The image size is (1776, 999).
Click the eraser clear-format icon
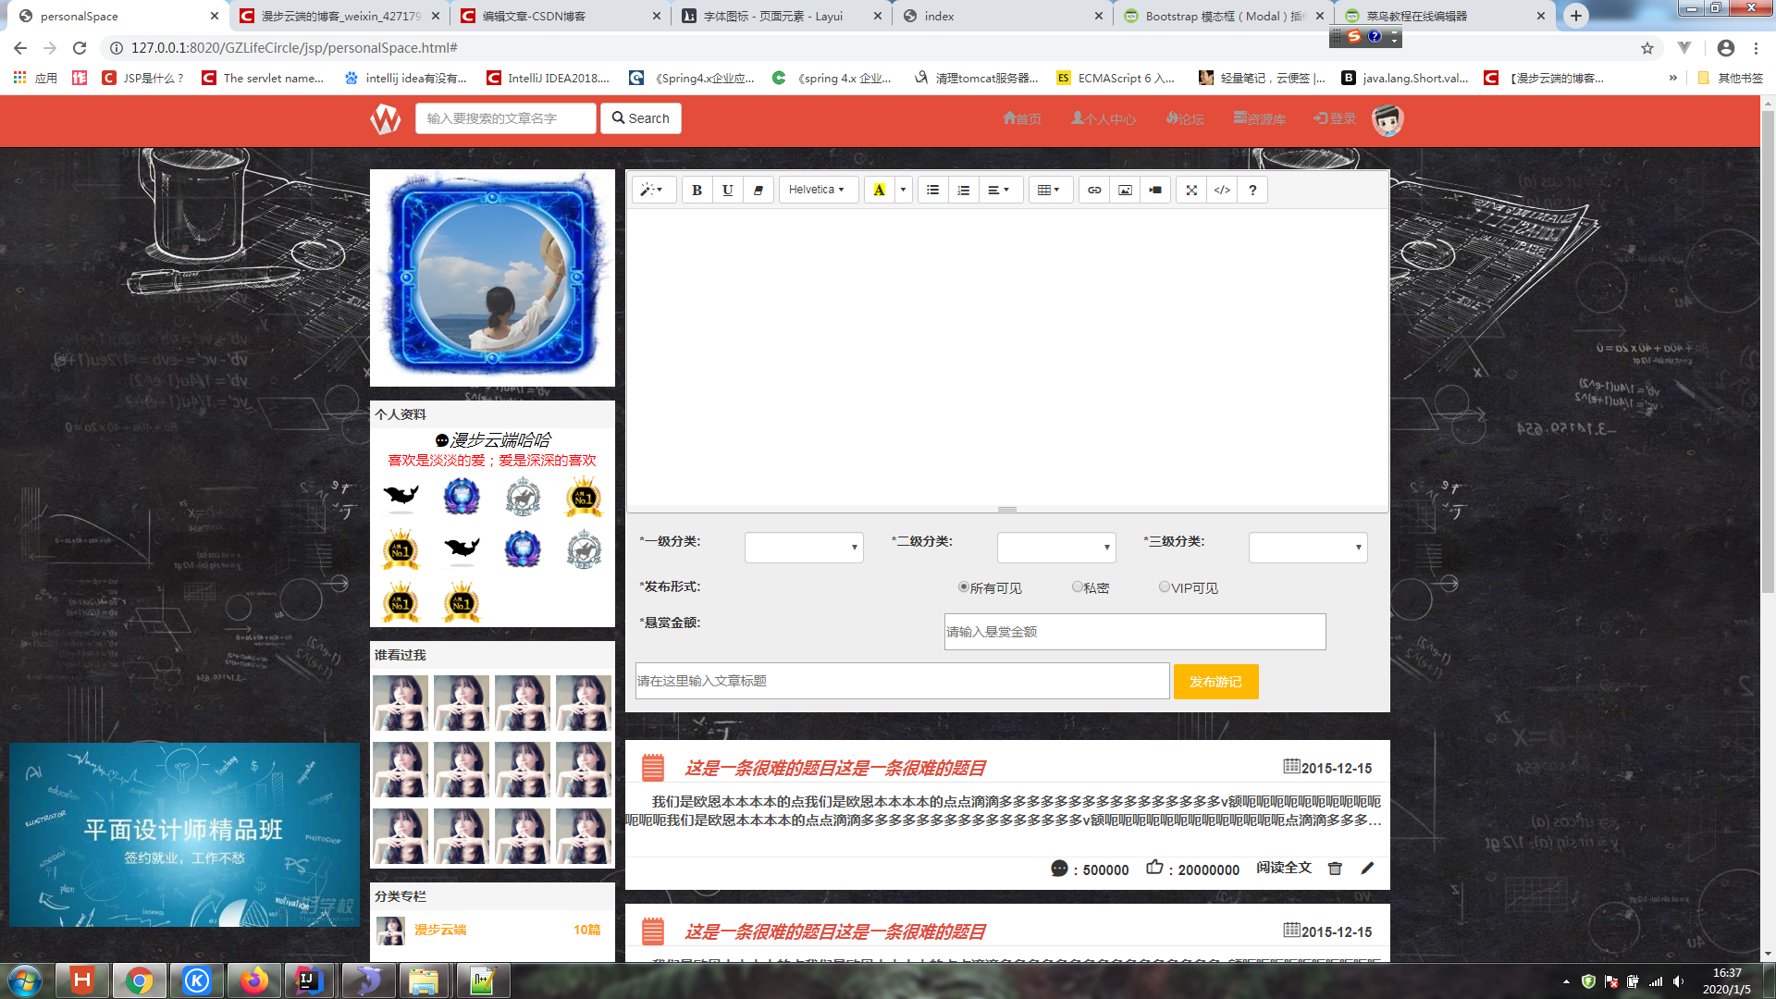coord(758,191)
